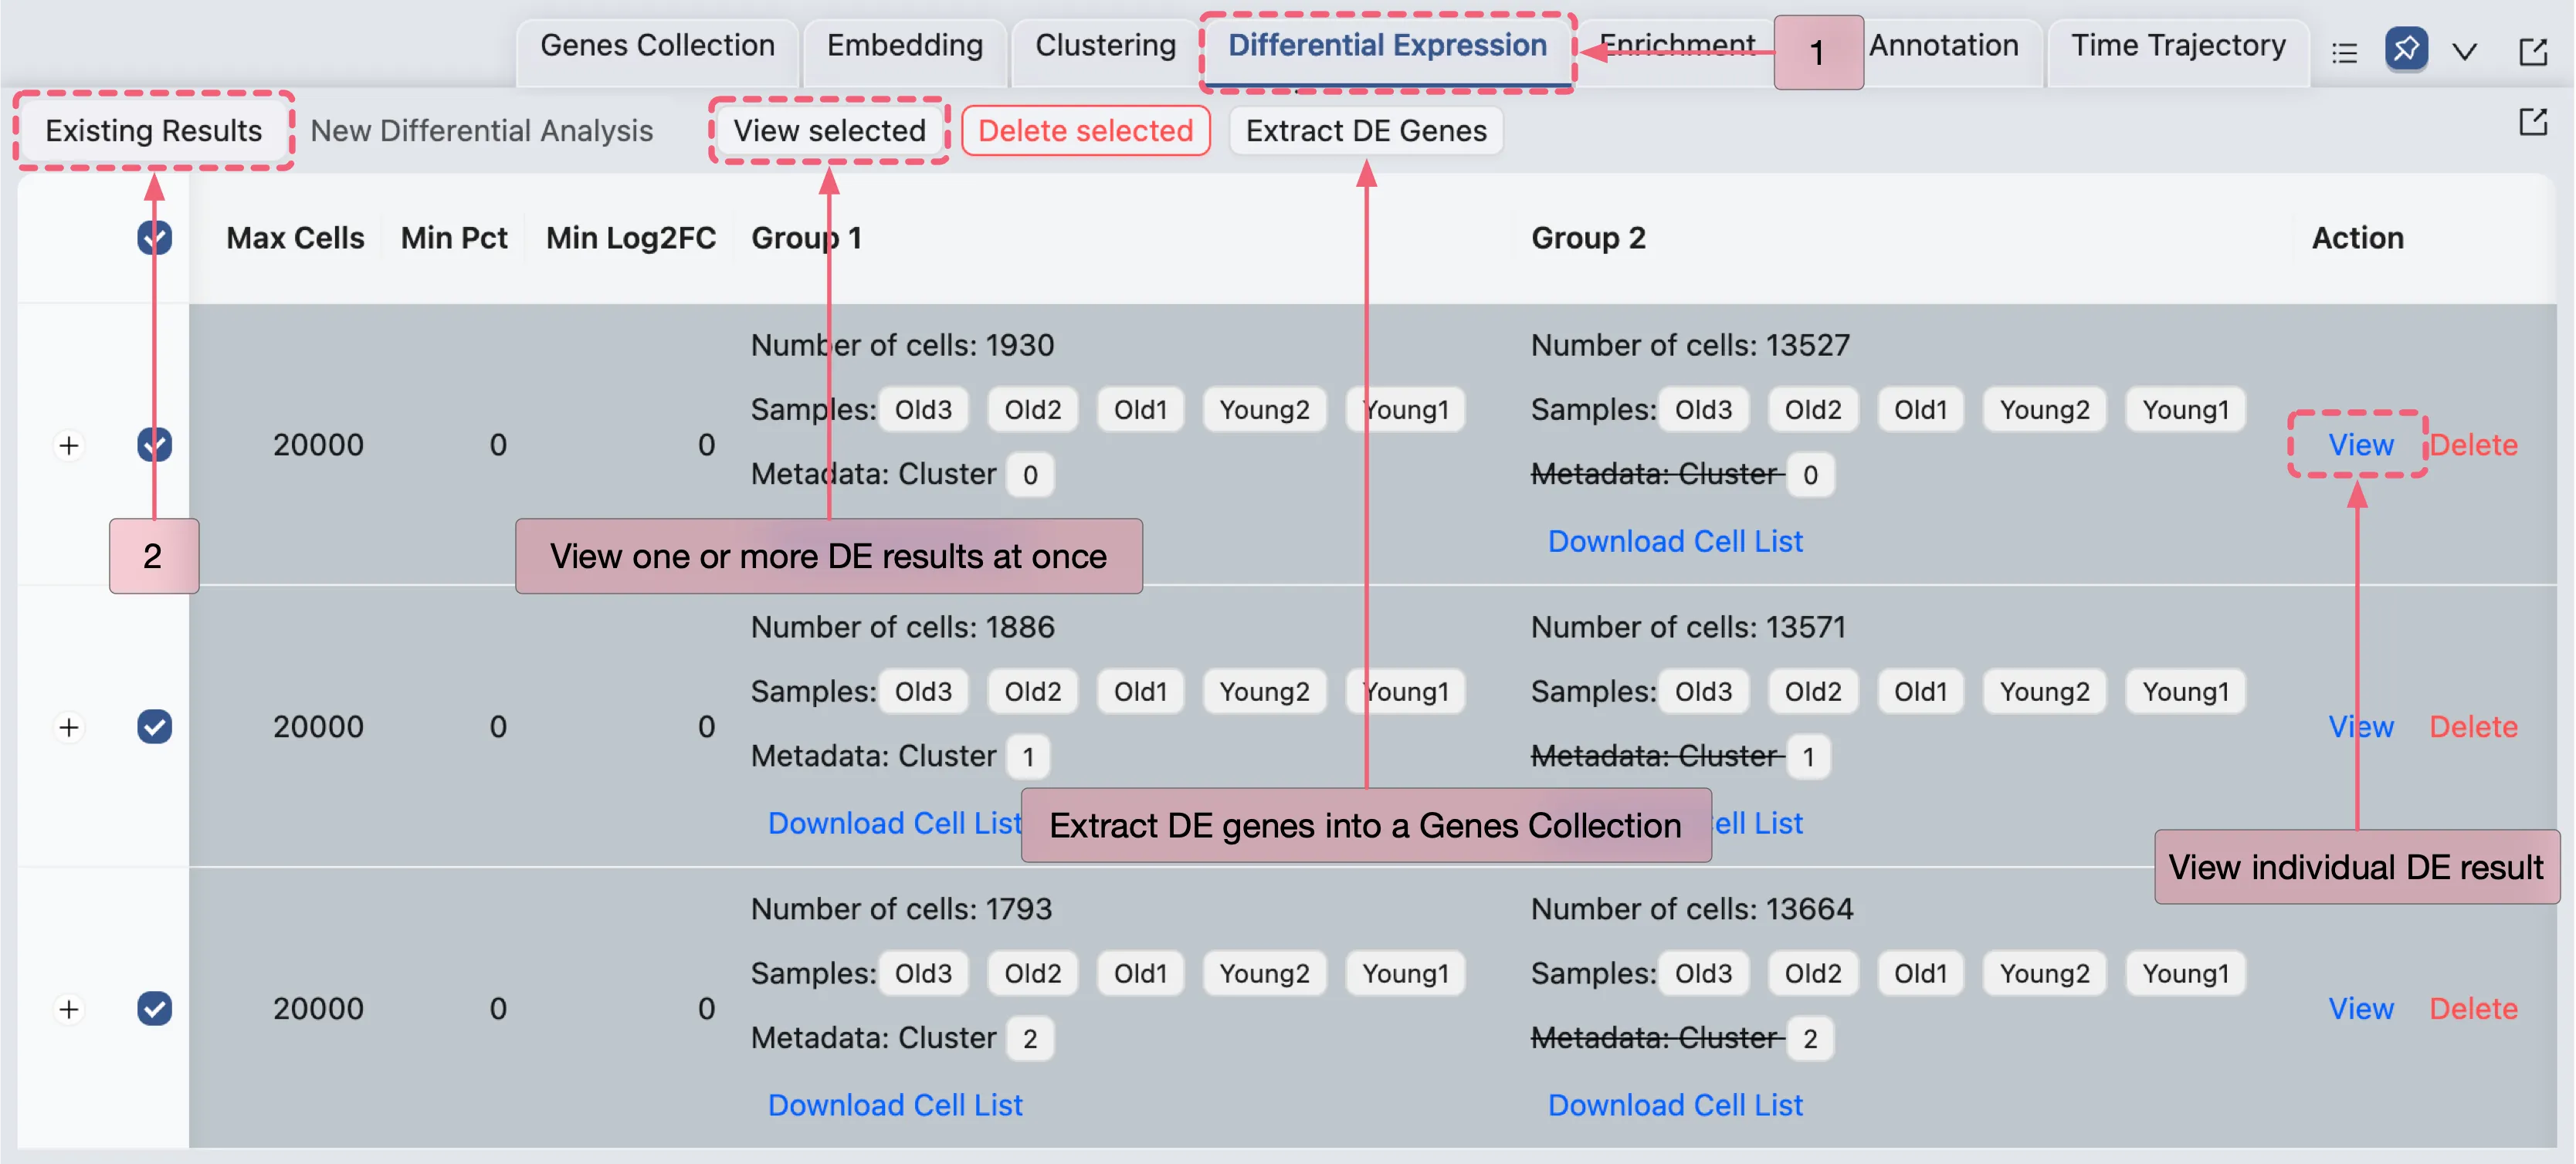Open the Time Trajectory tab
Screen dimensions: 2576x1164
click(2178, 46)
